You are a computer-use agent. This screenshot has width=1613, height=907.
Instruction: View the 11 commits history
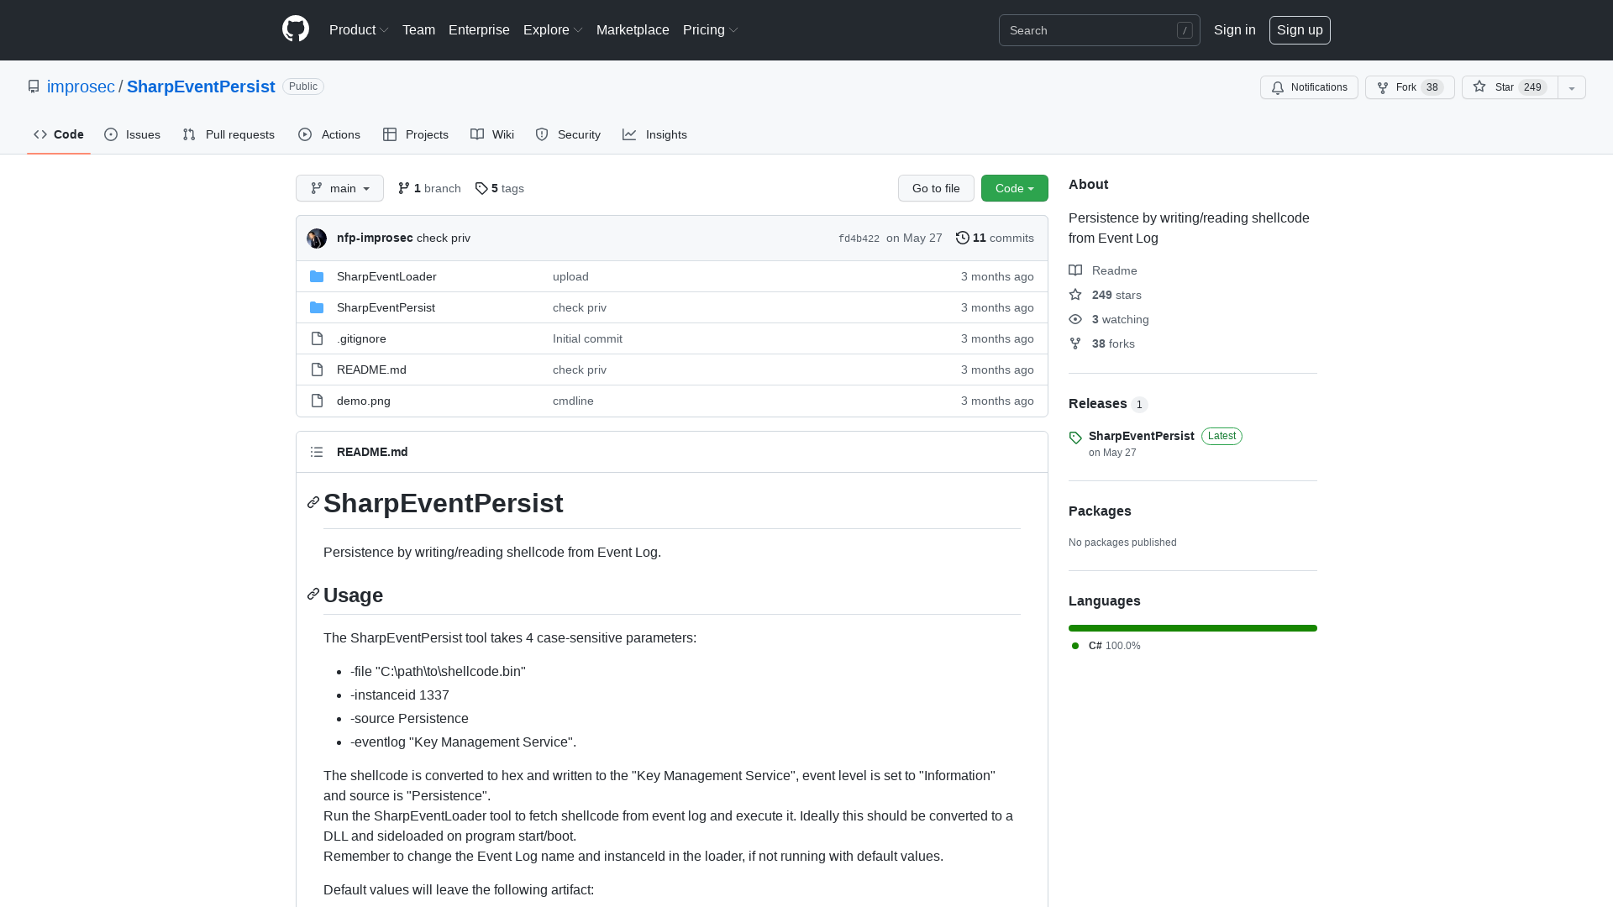point(995,238)
